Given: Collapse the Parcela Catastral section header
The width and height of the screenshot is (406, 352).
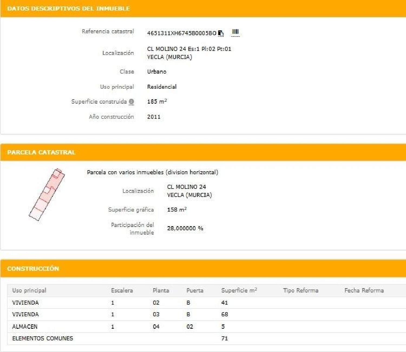Looking at the screenshot, I should click(41, 152).
